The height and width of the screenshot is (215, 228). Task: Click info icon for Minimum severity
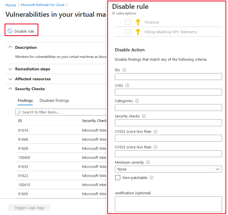[x=148, y=162]
